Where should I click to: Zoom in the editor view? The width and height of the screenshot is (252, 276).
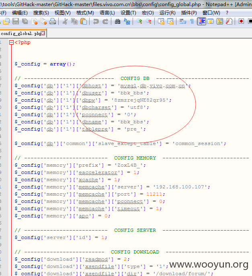(x=139, y=21)
